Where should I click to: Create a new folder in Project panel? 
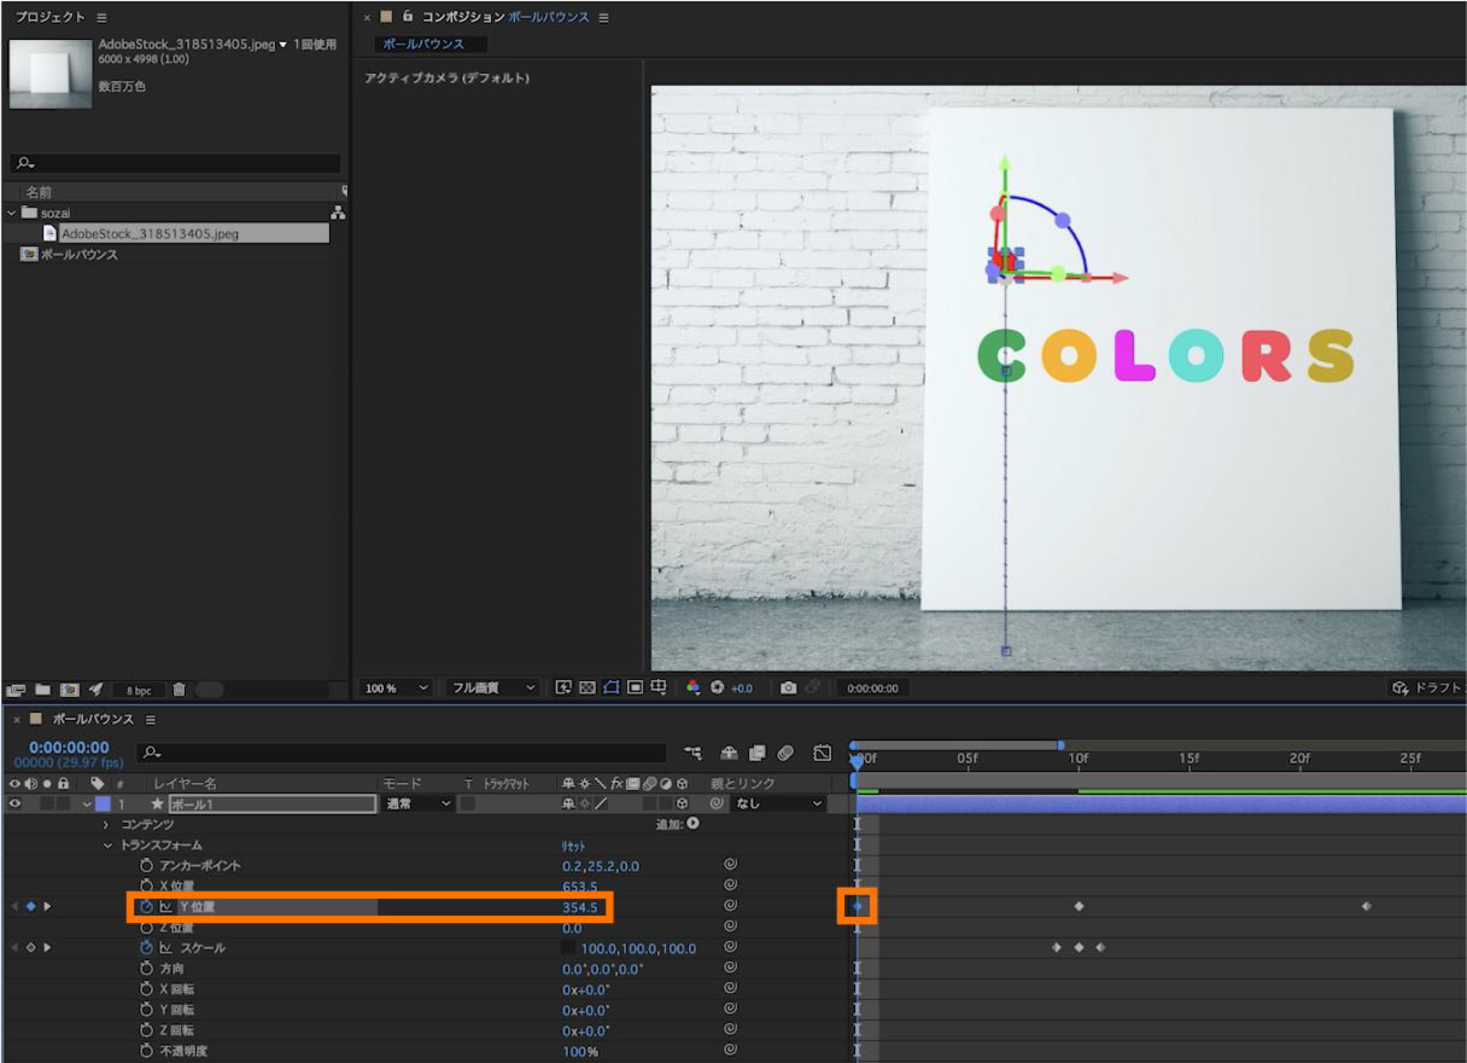[x=43, y=690]
